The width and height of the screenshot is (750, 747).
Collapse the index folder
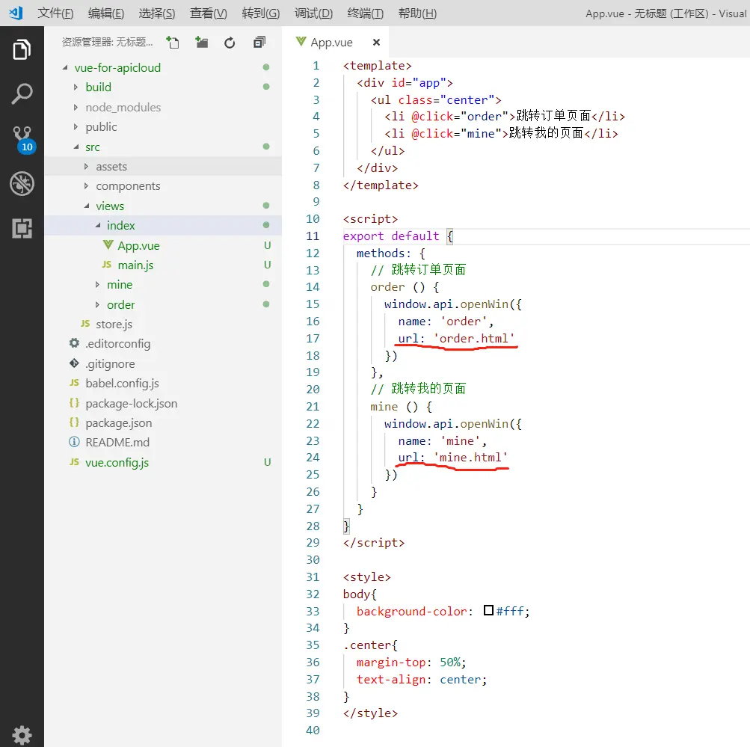[97, 225]
